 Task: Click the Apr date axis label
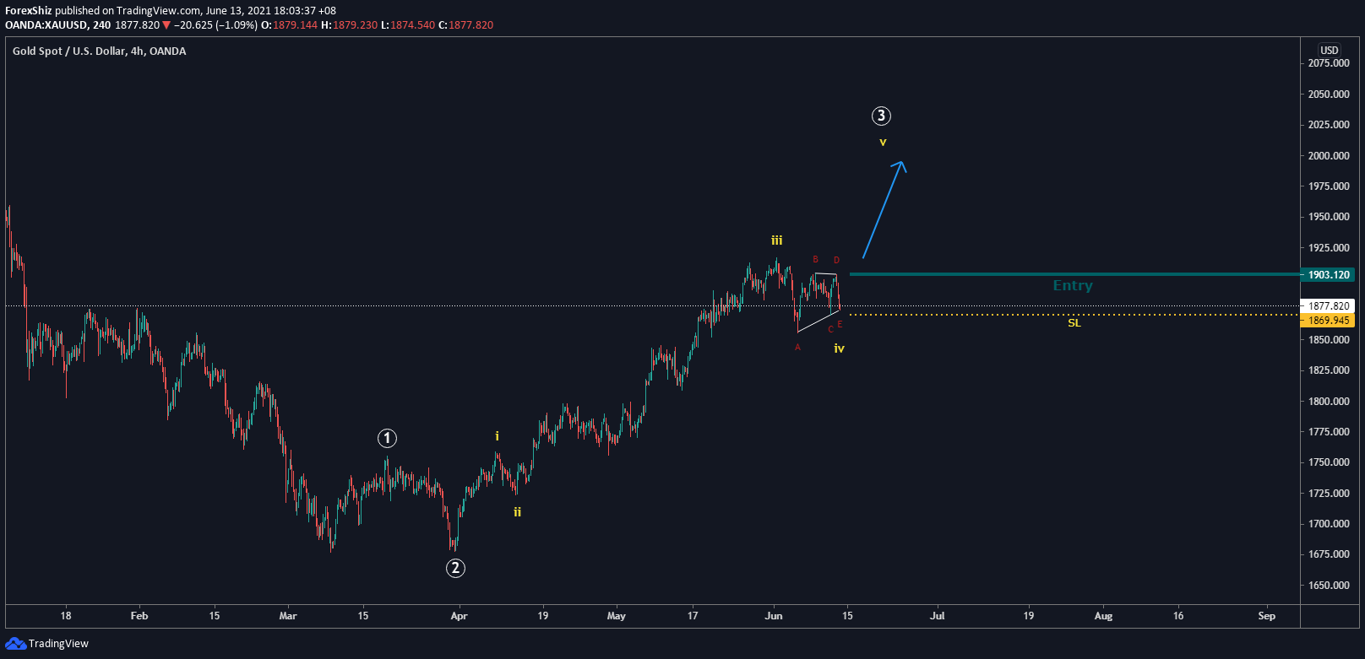point(459,616)
